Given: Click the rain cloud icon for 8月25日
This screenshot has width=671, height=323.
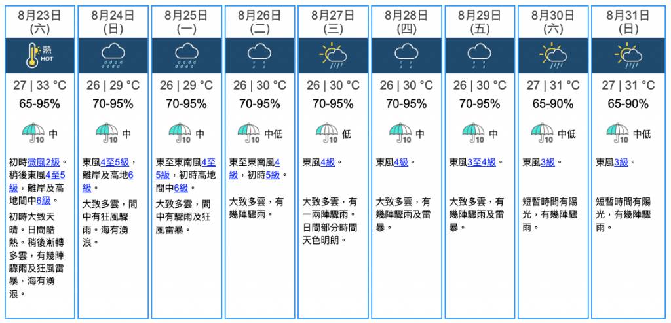Looking at the screenshot, I should [x=187, y=57].
